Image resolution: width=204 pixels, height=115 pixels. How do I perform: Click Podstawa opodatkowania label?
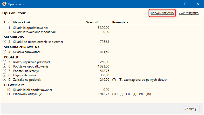(x=31, y=66)
